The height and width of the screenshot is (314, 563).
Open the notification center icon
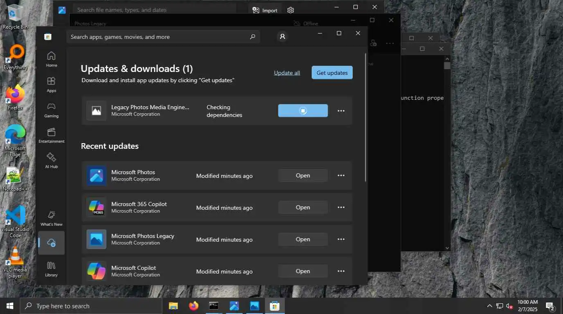click(550, 306)
